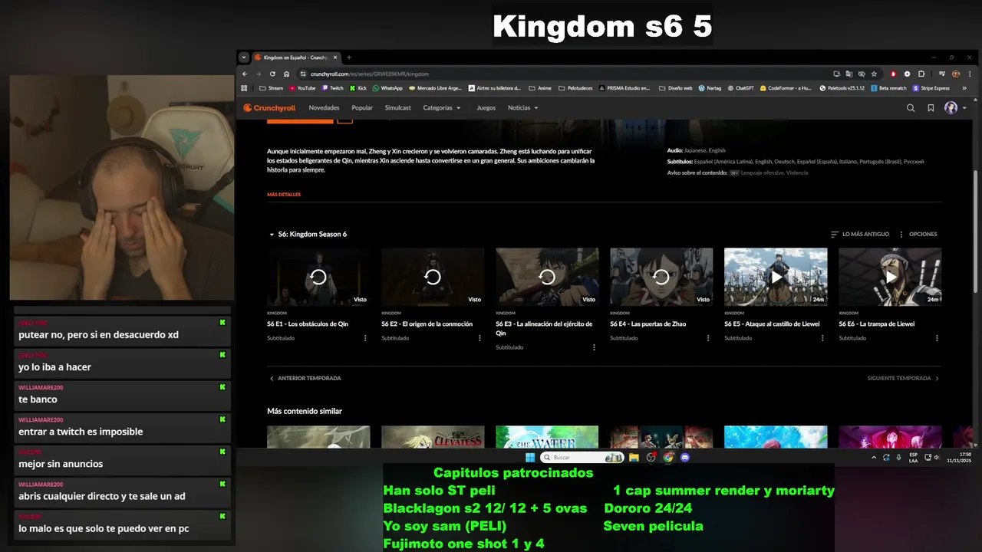Expand the S6: Kingdom Season 6 selector
982x552 pixels.
308,235
